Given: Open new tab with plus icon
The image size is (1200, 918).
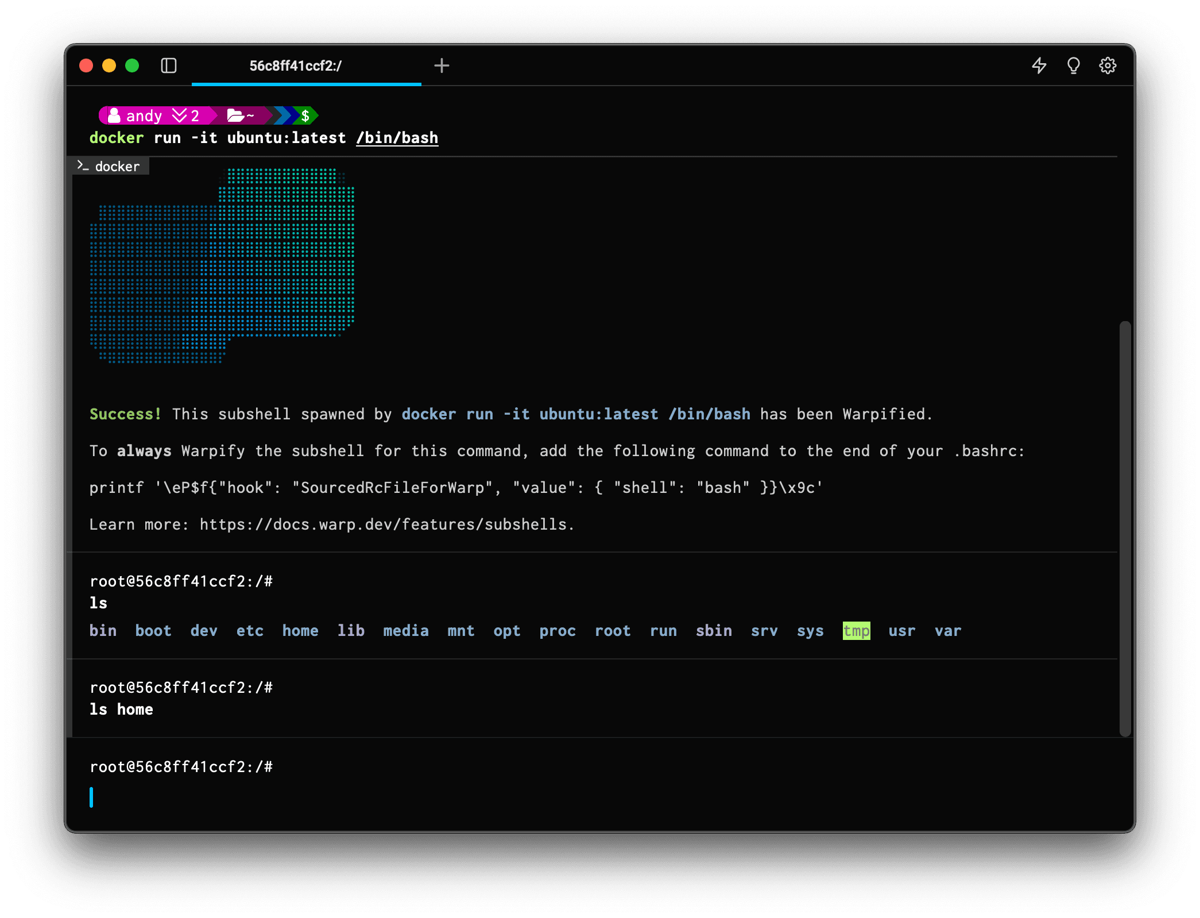Looking at the screenshot, I should tap(442, 65).
